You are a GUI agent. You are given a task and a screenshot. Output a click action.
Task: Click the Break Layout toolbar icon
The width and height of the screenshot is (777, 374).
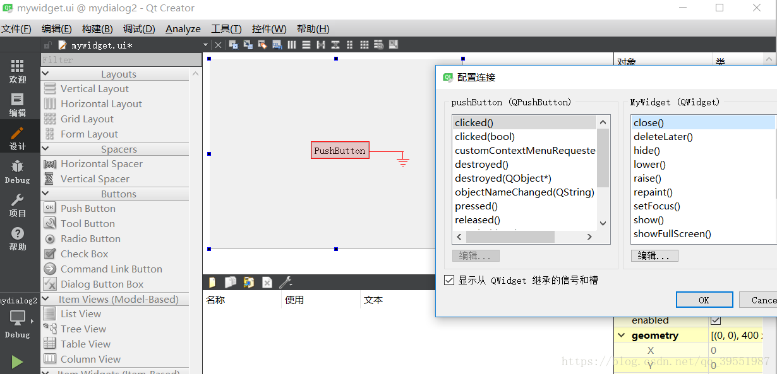click(x=379, y=45)
